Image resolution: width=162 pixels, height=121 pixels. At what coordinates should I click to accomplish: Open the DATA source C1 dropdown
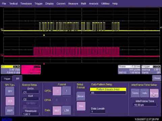pos(31,92)
